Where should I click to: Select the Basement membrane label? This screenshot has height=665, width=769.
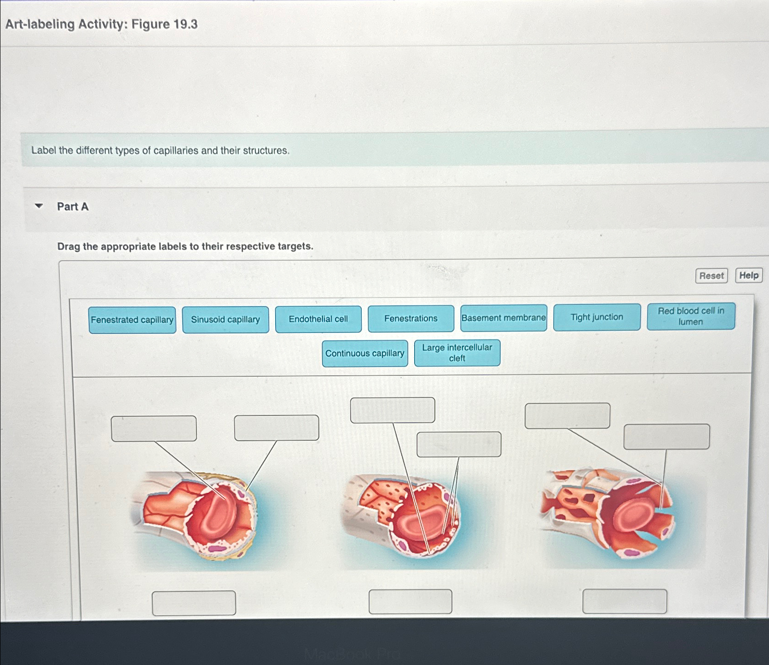coord(503,318)
